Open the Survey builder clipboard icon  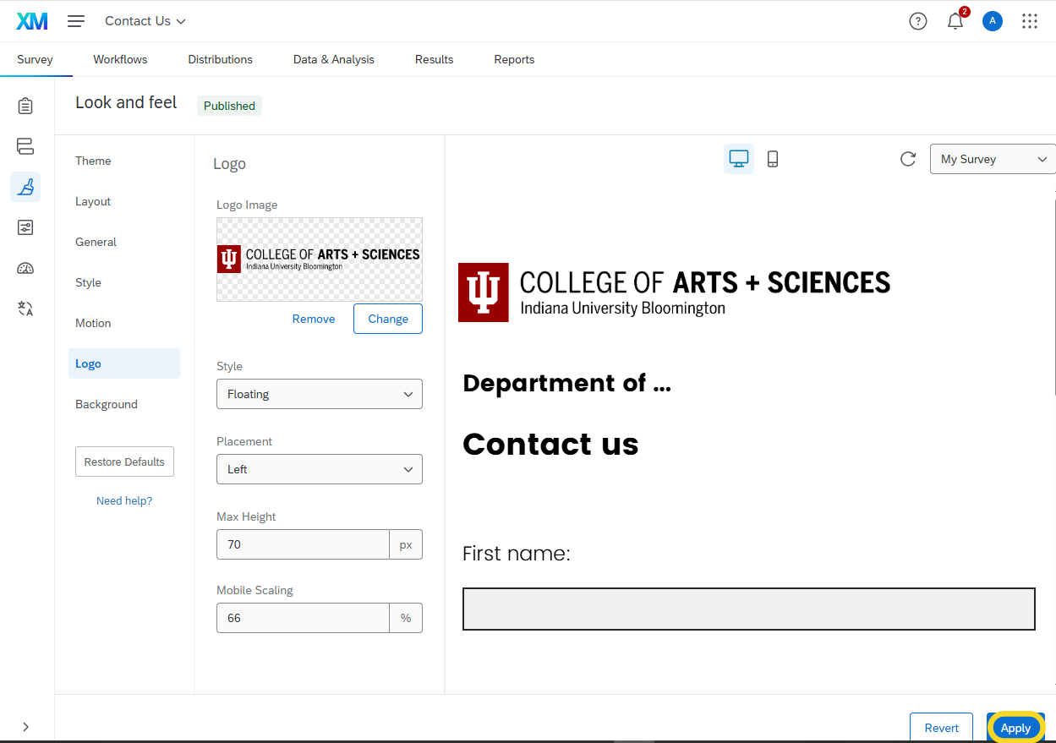(25, 106)
